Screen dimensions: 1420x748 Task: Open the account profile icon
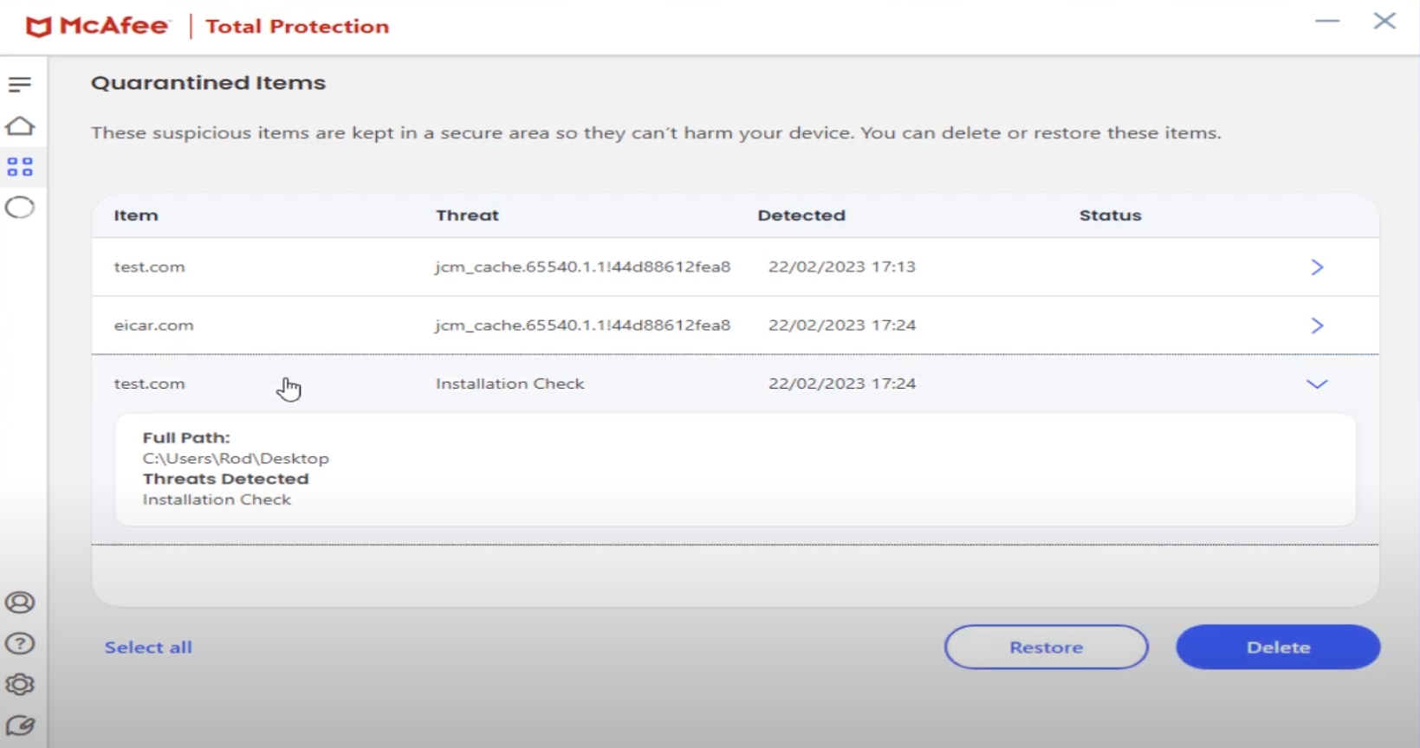(20, 603)
